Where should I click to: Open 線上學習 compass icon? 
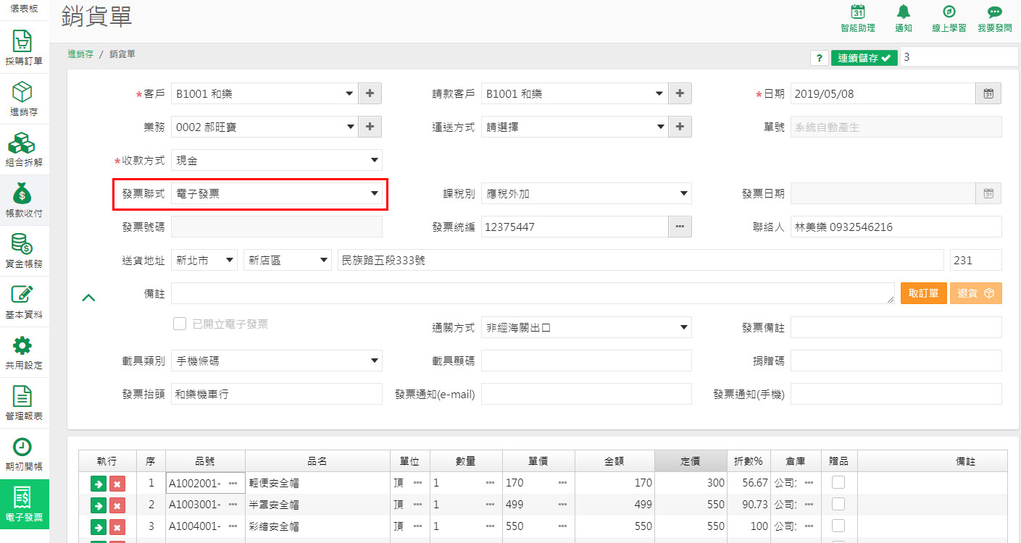[949, 19]
